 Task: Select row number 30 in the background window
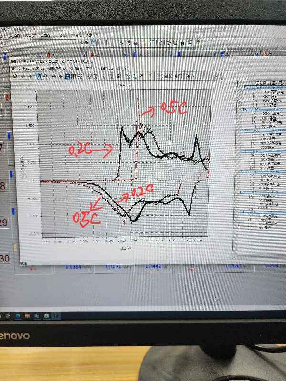coord(5,258)
